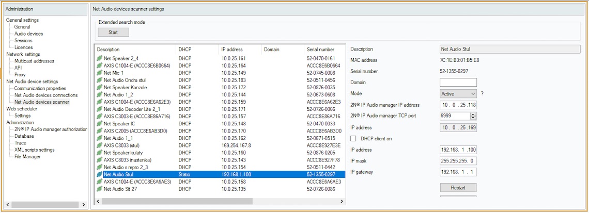Open 2N IP Audio manager authorization

coord(51,129)
